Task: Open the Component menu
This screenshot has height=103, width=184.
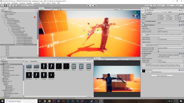Action: [22, 3]
